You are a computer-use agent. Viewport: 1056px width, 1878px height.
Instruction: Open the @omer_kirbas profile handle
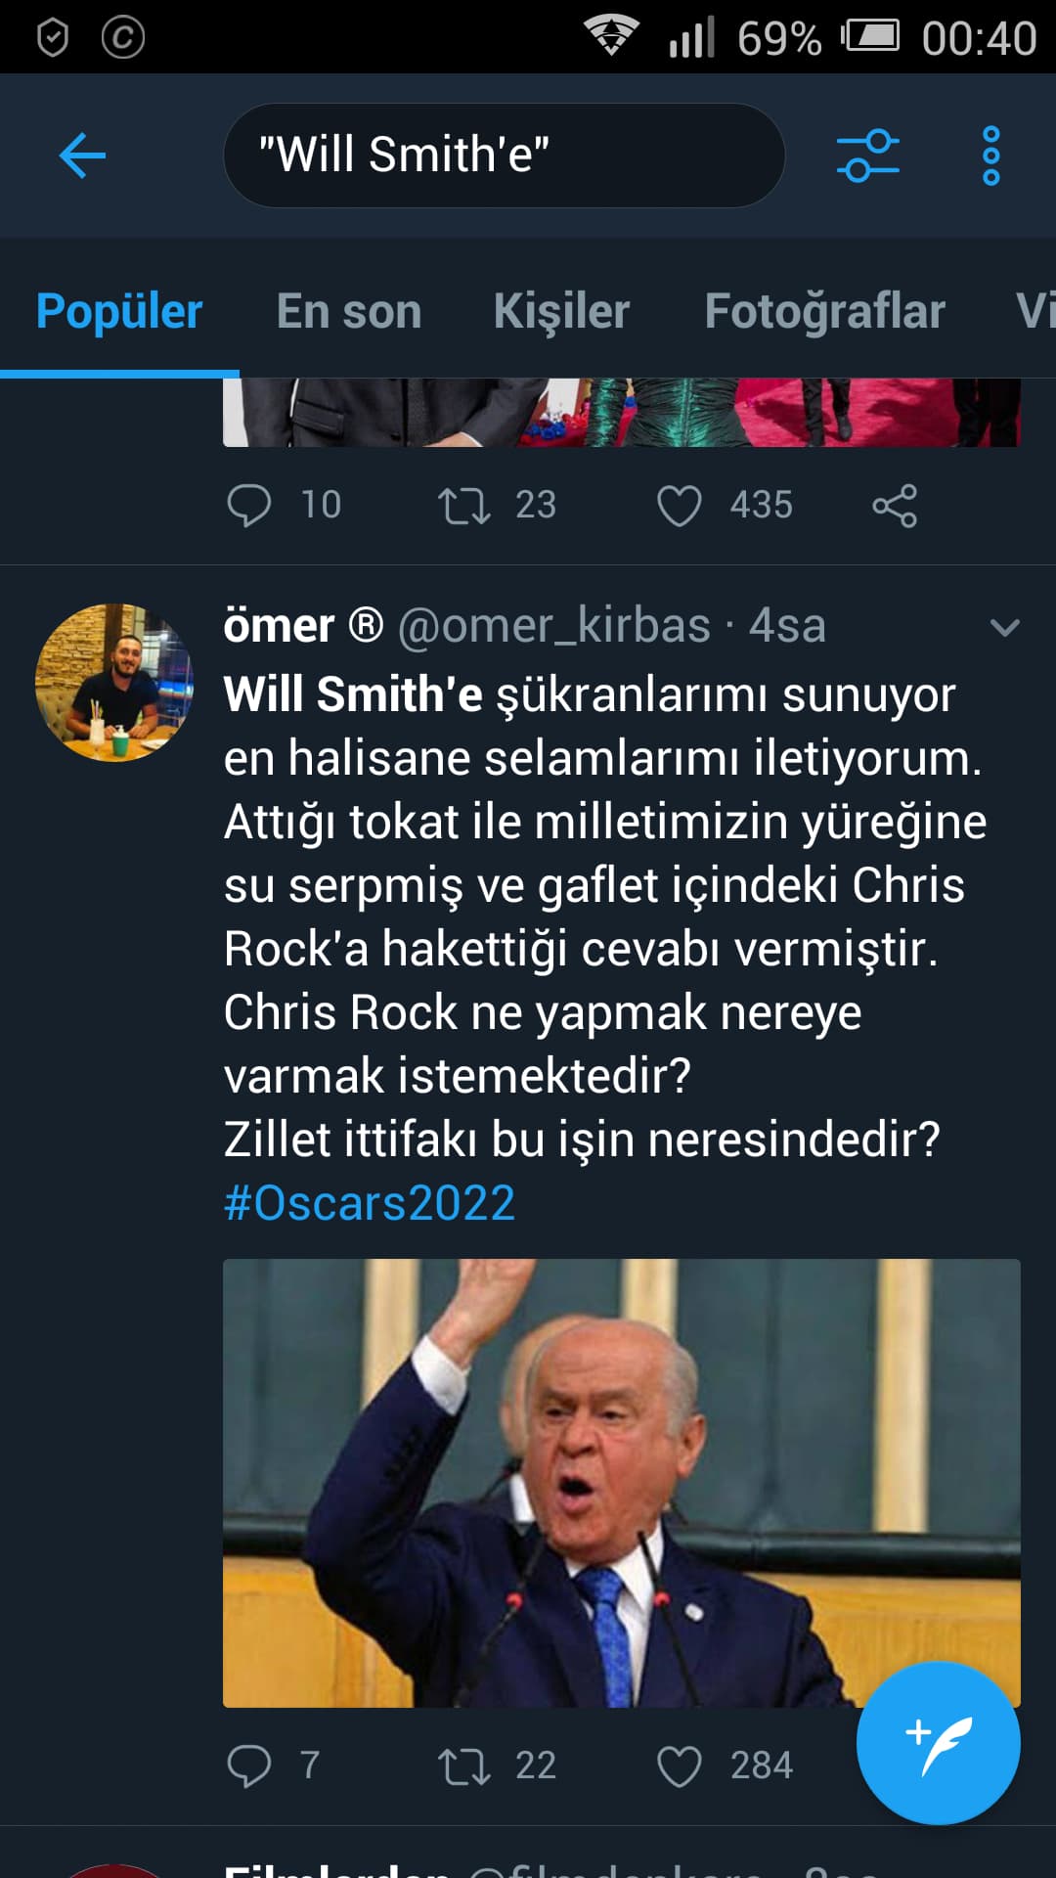coord(553,626)
